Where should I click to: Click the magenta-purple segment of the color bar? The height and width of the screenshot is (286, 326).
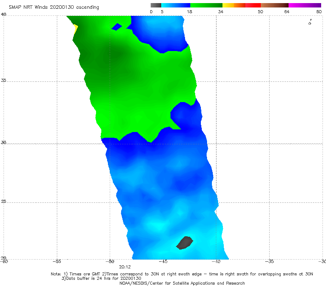pyautogui.click(x=305, y=5)
